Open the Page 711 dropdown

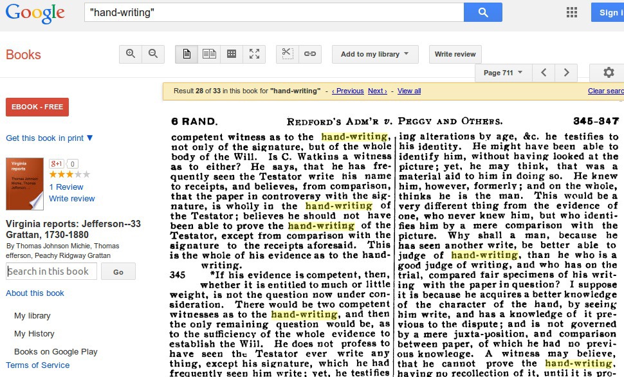click(x=502, y=73)
